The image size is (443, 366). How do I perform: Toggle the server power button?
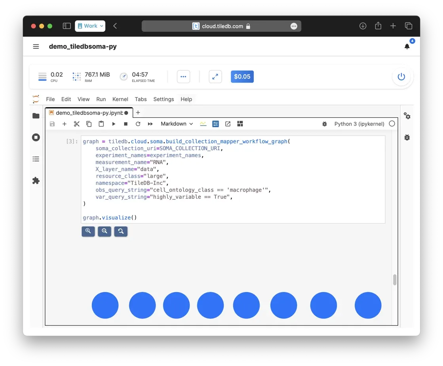(x=401, y=77)
